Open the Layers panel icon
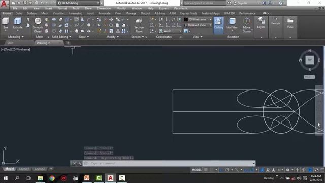The height and width of the screenshot is (183, 325). click(261, 21)
